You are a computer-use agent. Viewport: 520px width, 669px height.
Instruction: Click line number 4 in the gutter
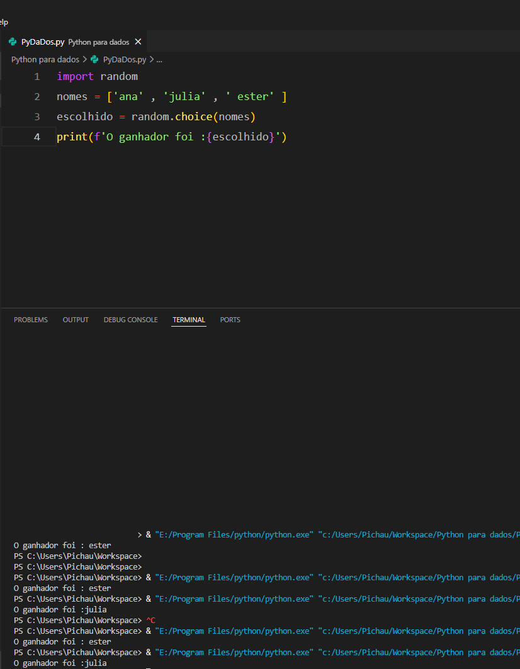point(37,137)
